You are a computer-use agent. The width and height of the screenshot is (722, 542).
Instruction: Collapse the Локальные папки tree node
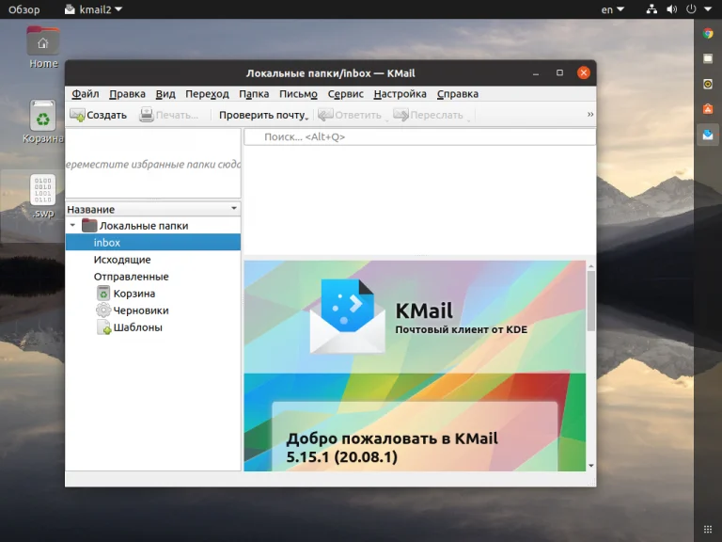click(x=73, y=226)
